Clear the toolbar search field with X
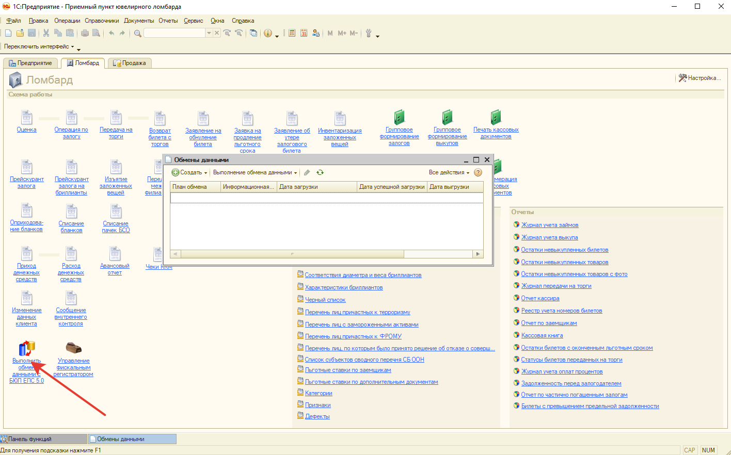This screenshot has height=455, width=731. coord(217,33)
